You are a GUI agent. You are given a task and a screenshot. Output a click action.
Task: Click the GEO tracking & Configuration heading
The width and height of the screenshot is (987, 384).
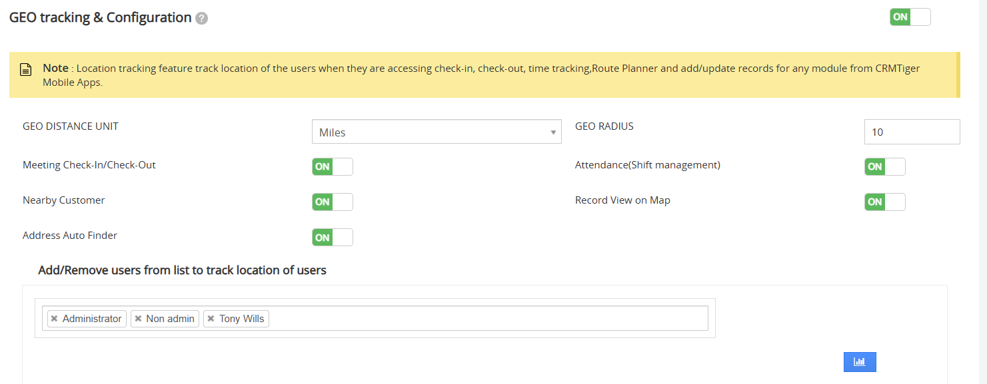[101, 17]
